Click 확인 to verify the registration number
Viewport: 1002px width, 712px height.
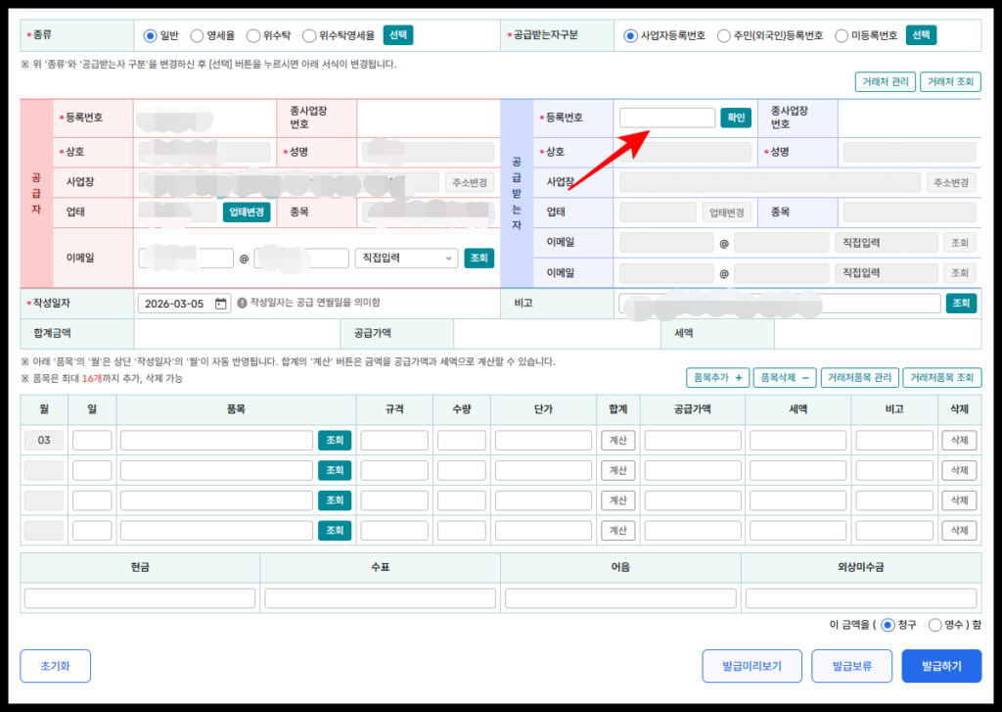pyautogui.click(x=735, y=118)
